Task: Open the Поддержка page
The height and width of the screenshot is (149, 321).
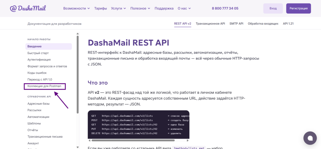Action: [x=164, y=8]
